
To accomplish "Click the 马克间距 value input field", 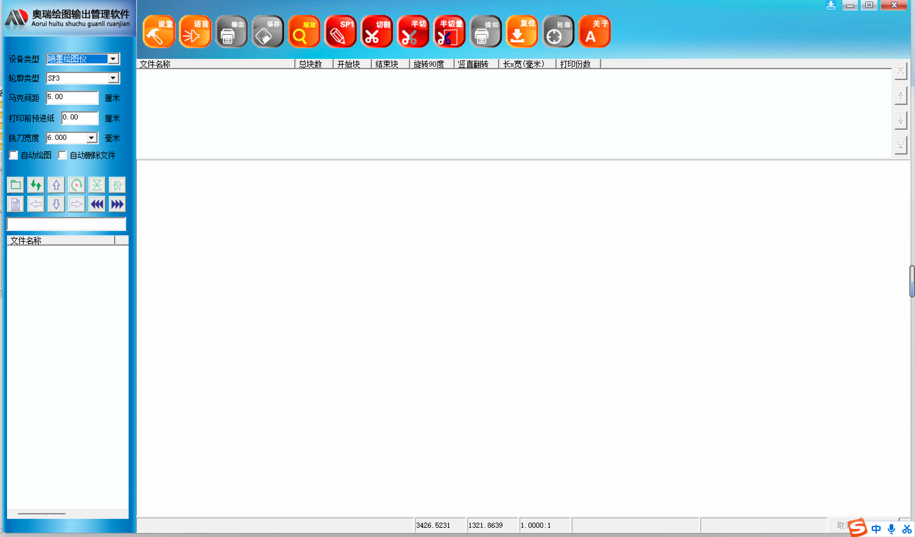I will click(x=72, y=97).
